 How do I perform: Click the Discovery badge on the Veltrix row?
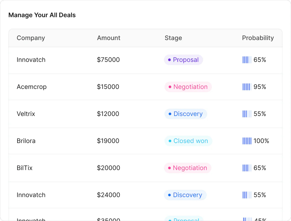click(186, 114)
